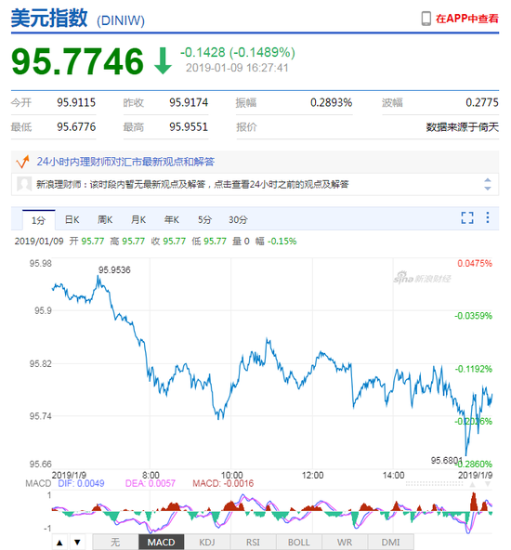Click the (DINIW) ticker symbol
The height and width of the screenshot is (550, 511).
(x=121, y=20)
